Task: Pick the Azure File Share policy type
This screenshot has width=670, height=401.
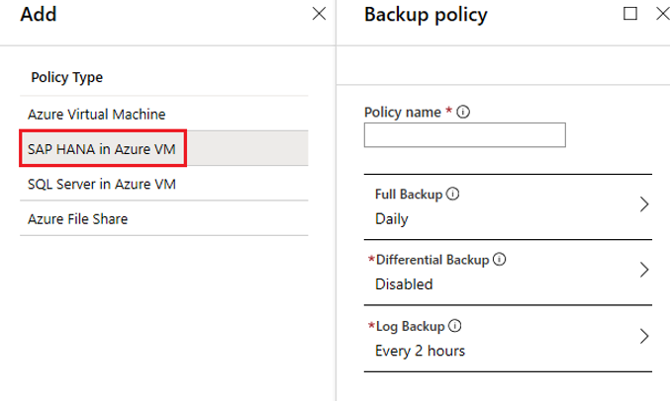Action: (x=78, y=218)
